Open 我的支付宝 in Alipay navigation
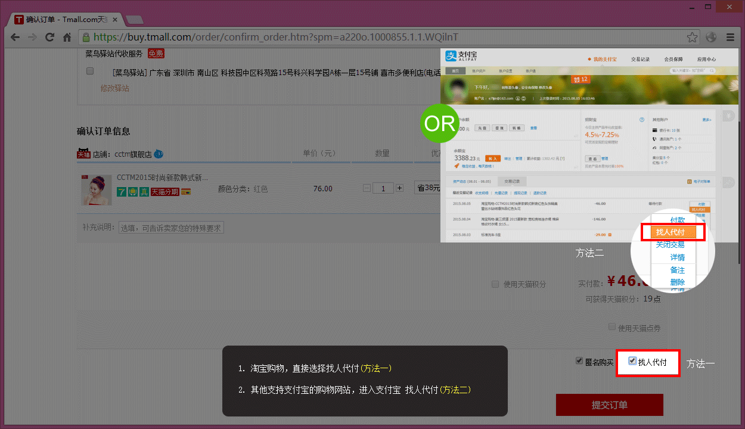 605,59
